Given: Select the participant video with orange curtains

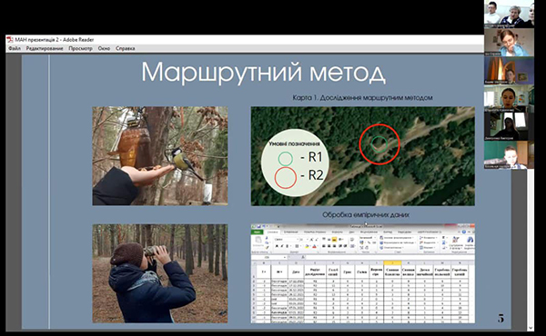Looking at the screenshot, I should pos(509,71).
